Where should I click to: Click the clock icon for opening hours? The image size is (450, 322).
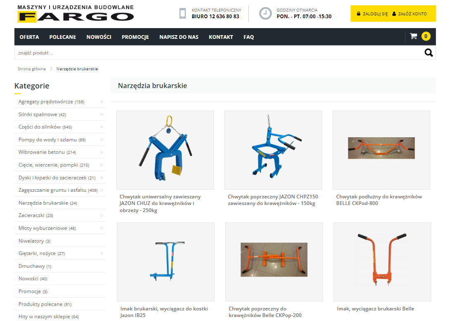click(265, 14)
